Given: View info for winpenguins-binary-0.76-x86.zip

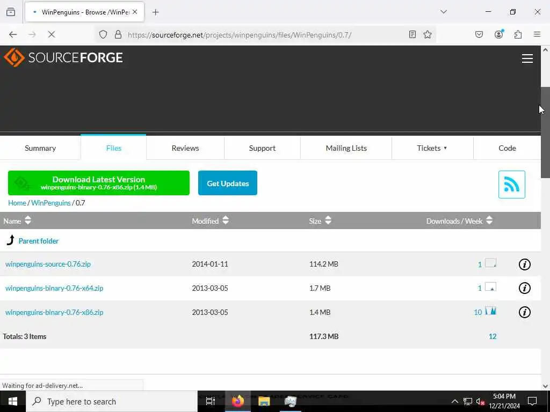Looking at the screenshot, I should tap(524, 312).
